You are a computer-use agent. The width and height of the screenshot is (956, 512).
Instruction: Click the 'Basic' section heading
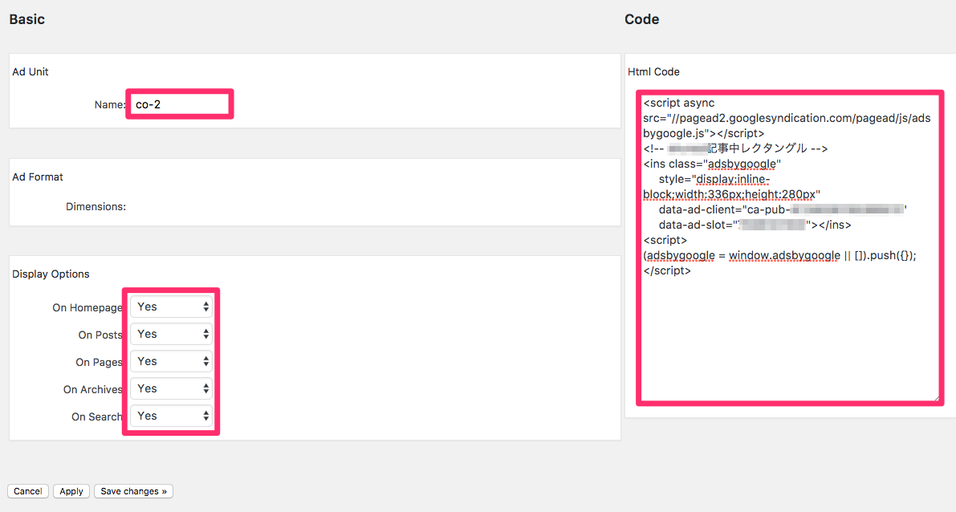click(x=26, y=19)
